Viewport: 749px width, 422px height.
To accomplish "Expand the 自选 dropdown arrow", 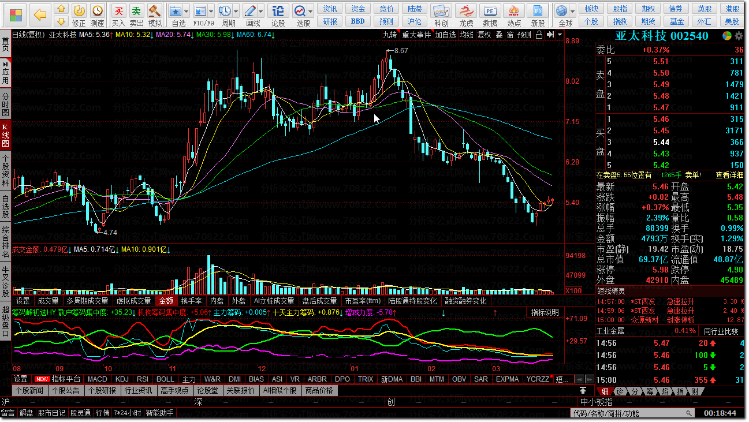I will tap(188, 11).
